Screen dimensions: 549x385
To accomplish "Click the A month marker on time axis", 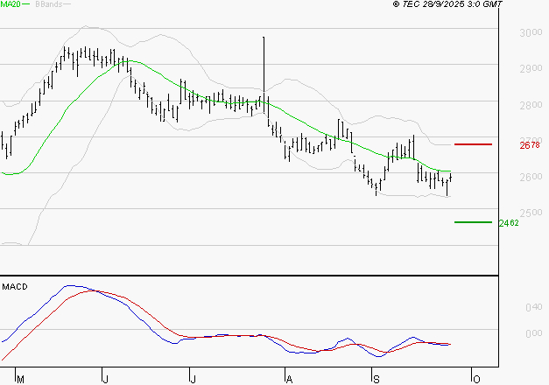I will 289,379.
